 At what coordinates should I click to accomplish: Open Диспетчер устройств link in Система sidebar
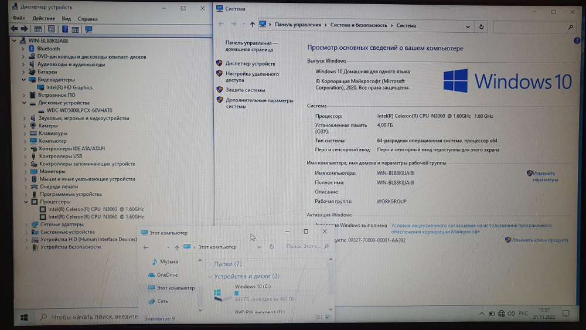pos(250,63)
